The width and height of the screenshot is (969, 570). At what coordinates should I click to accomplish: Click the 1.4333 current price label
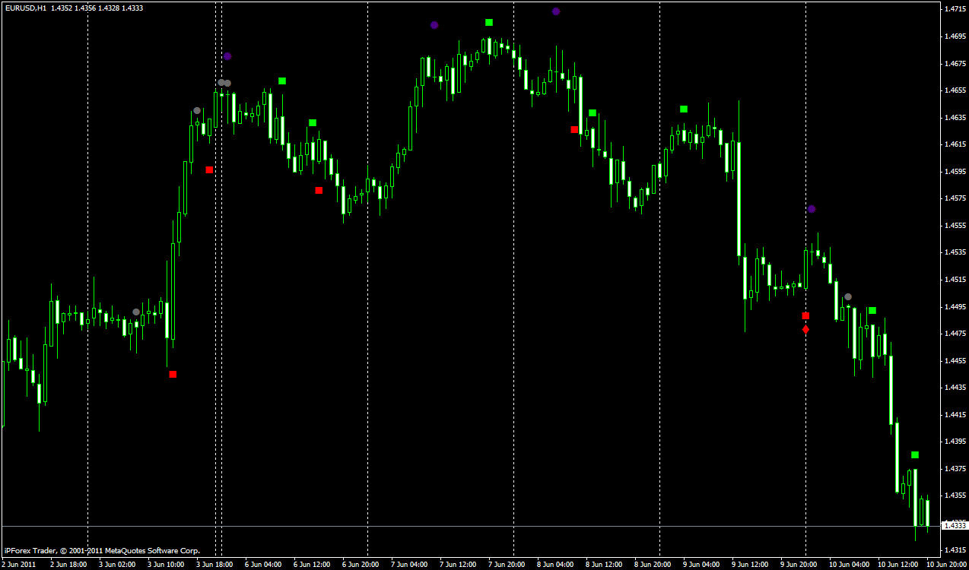tap(955, 525)
